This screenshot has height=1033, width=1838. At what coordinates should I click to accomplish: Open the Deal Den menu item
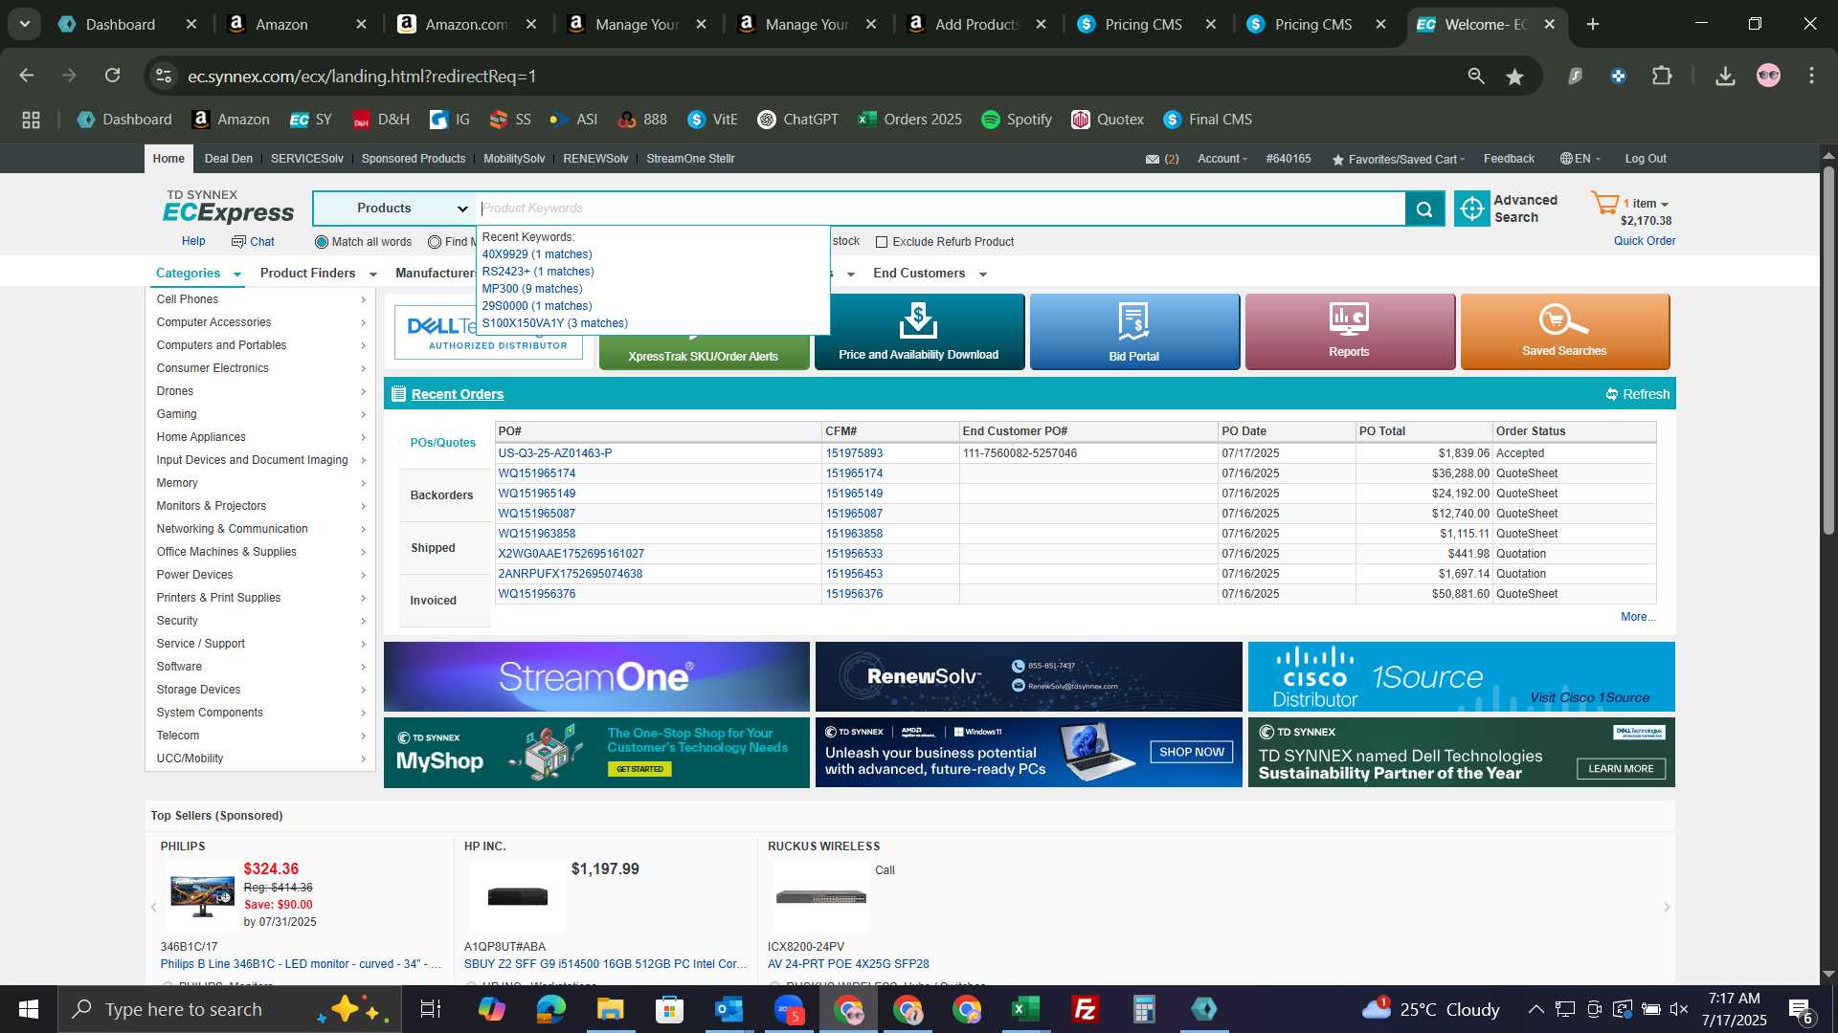[229, 159]
